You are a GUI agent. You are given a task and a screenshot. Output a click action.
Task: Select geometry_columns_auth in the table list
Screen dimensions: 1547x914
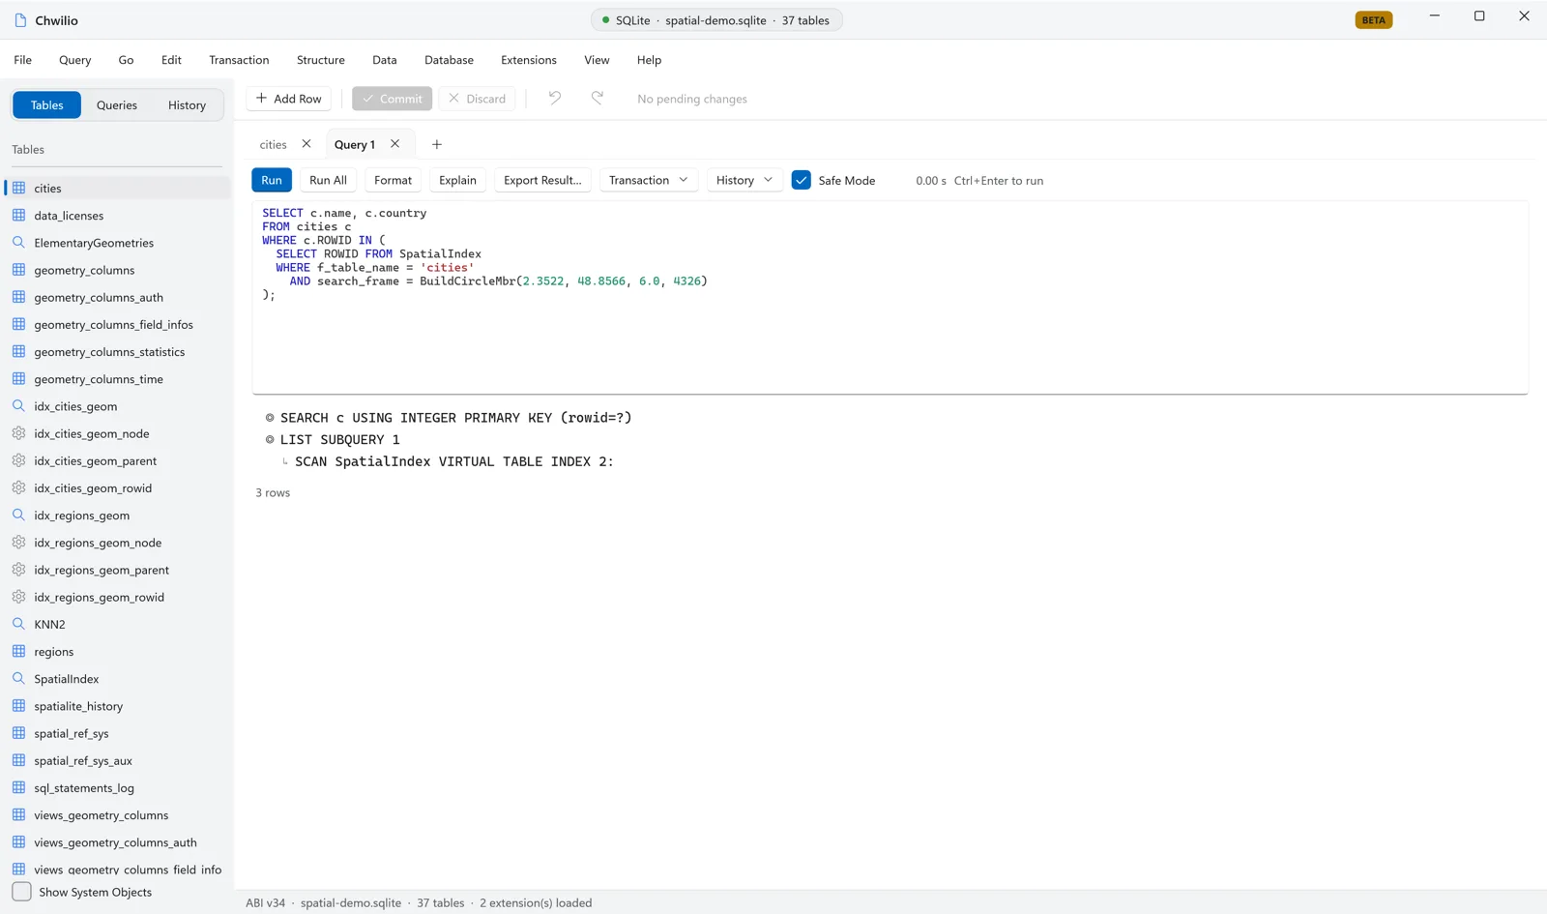117,297
